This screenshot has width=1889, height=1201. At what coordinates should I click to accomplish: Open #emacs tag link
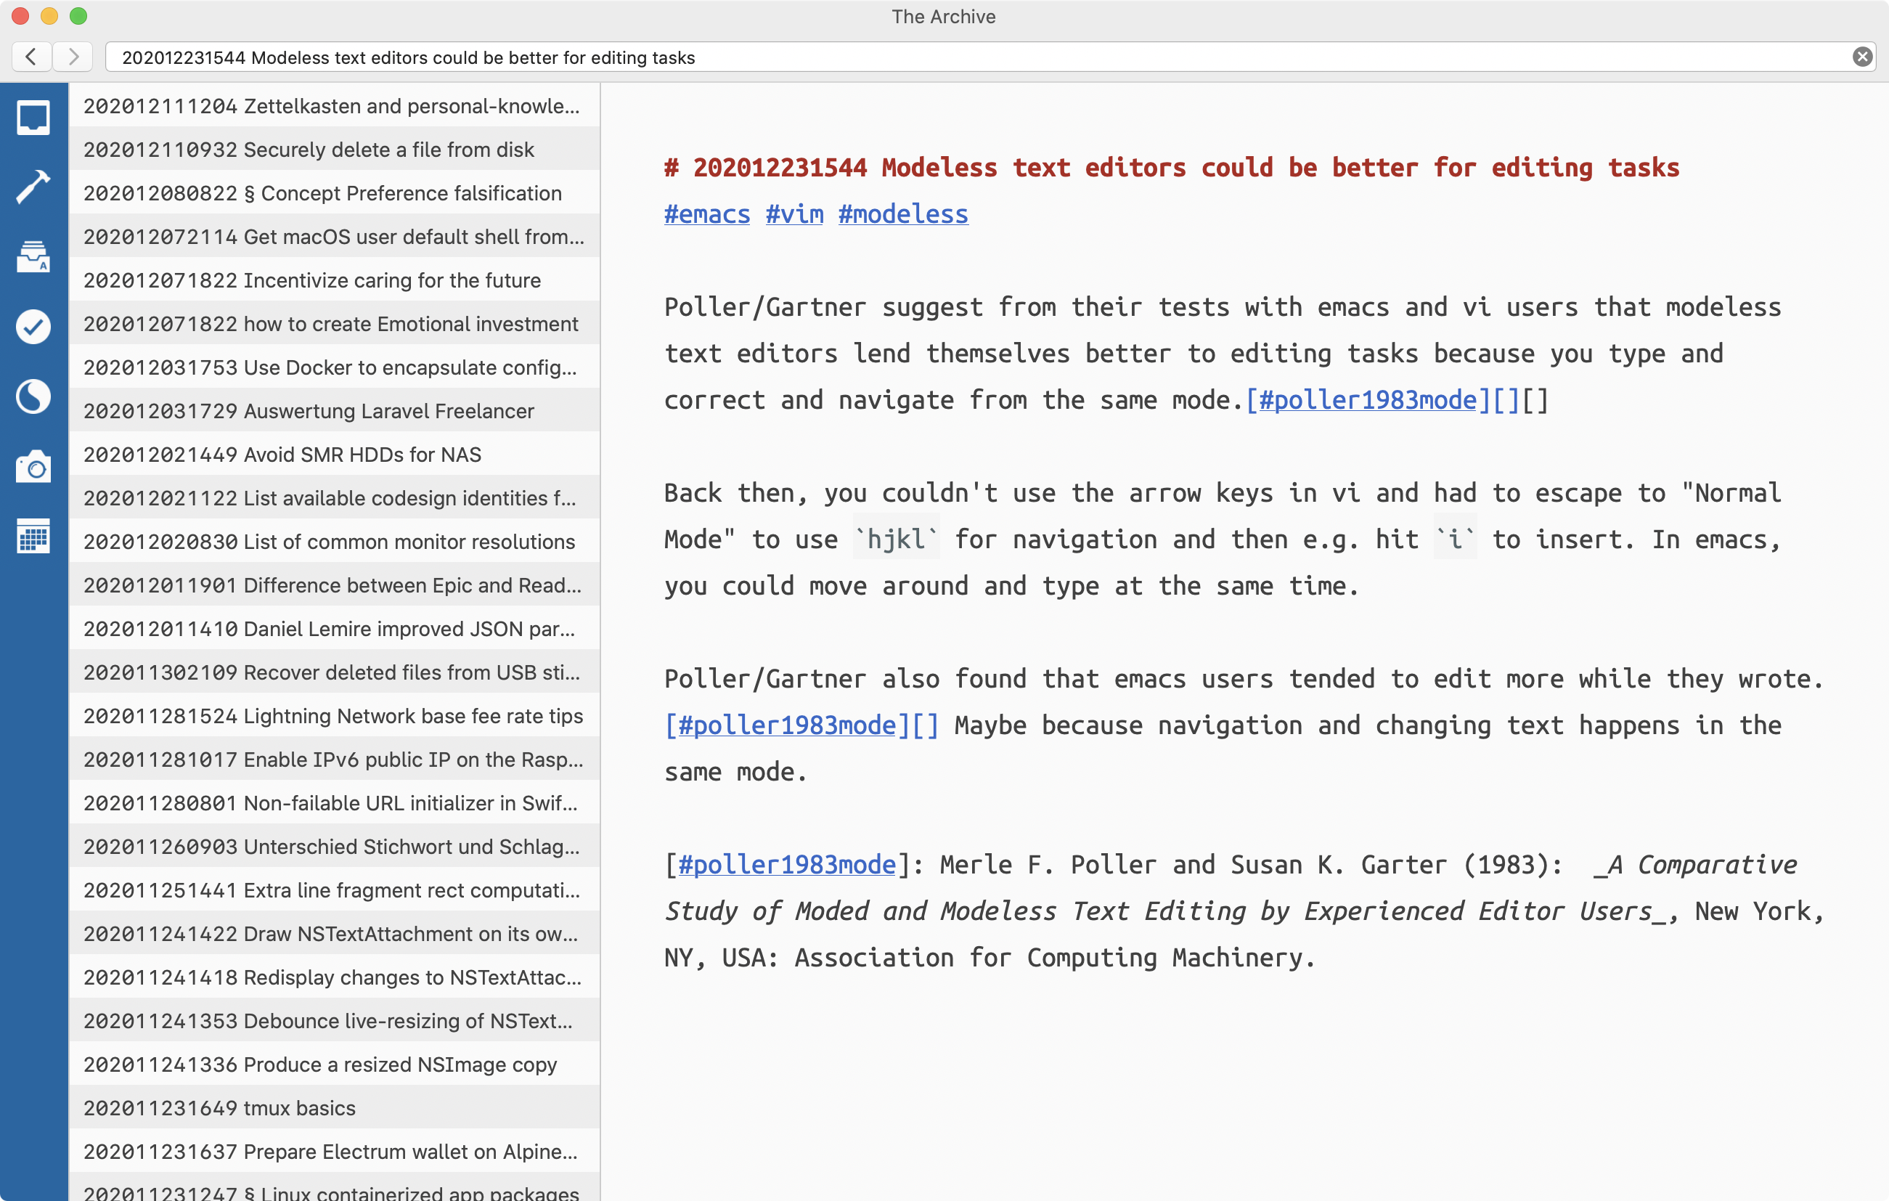[706, 213]
